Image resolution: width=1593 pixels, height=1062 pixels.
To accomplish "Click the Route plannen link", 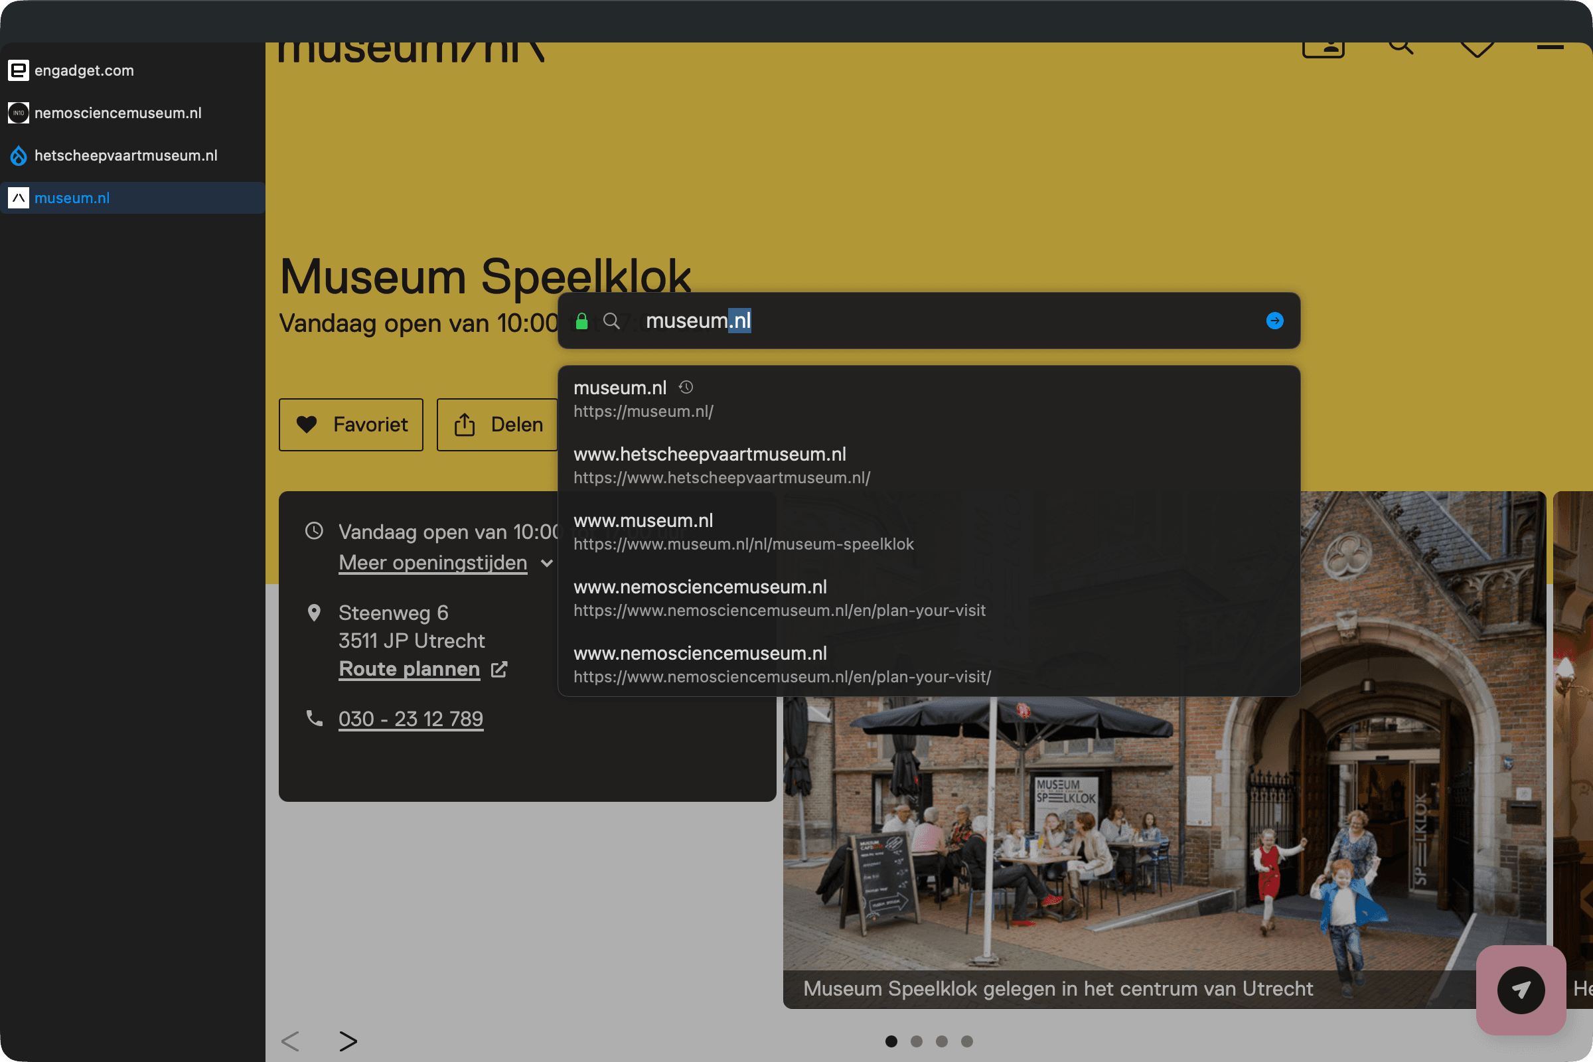I will 409,669.
